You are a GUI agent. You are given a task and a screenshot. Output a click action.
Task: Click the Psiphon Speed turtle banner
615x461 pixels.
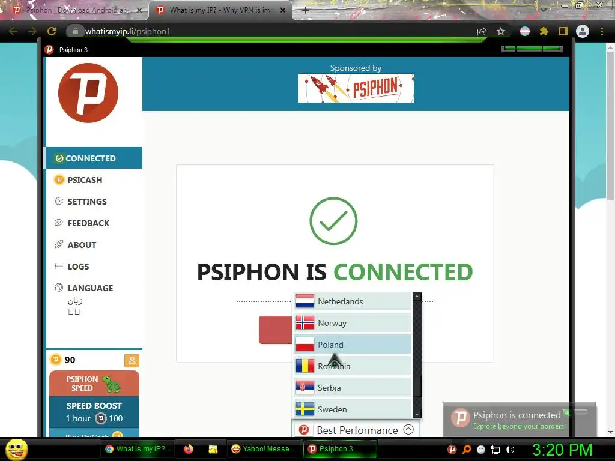pos(94,384)
